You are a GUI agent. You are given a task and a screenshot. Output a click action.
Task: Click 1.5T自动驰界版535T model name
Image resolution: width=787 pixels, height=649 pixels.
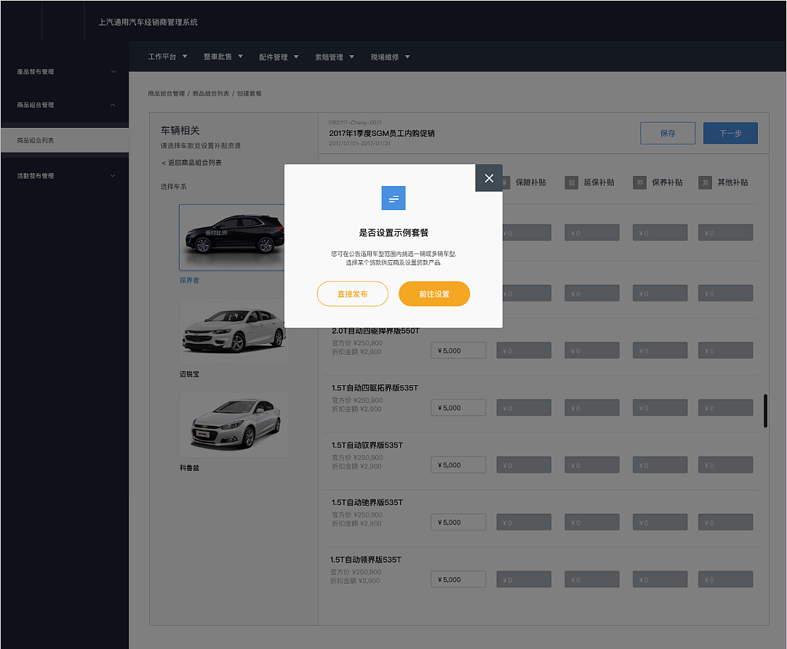(367, 502)
